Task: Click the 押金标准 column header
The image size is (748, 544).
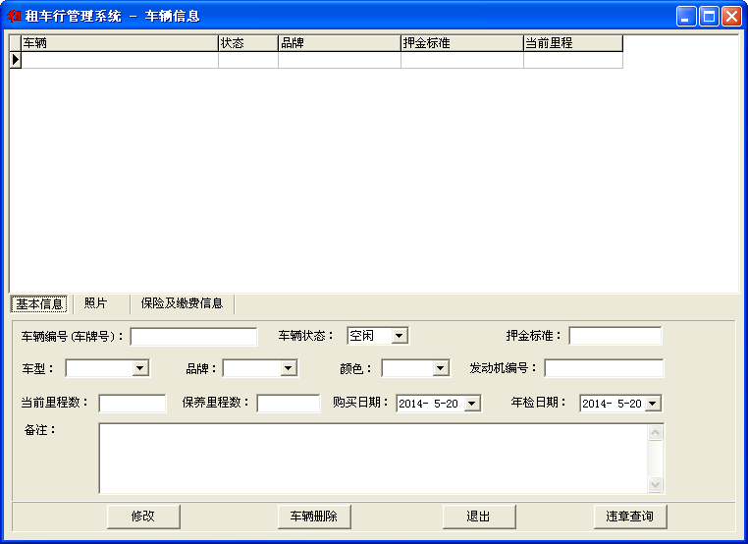Action: click(462, 43)
